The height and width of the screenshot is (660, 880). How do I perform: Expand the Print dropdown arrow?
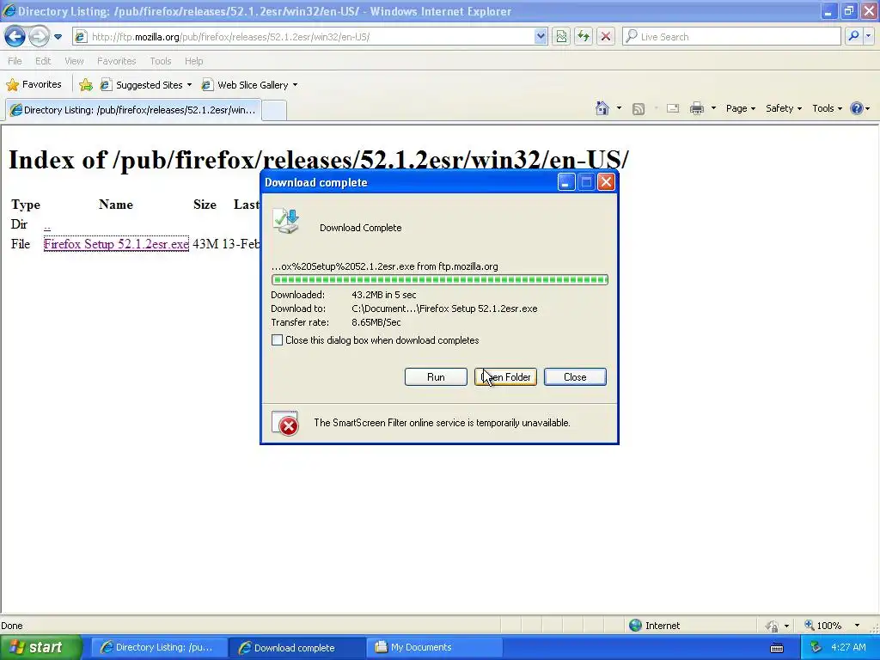[x=713, y=108]
